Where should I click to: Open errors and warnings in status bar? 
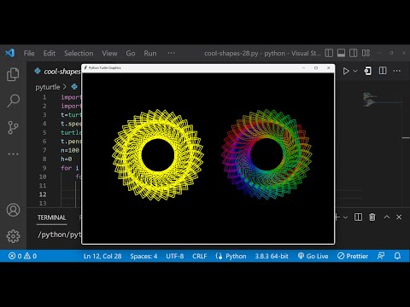click(x=22, y=256)
